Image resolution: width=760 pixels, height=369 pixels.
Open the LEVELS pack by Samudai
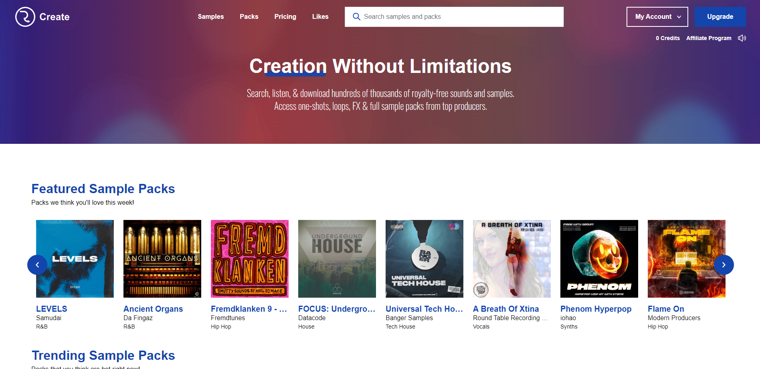click(75, 258)
